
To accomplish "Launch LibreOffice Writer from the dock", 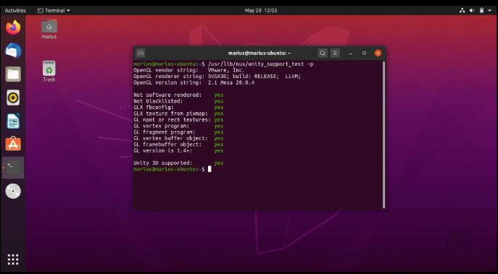I will click(x=13, y=121).
